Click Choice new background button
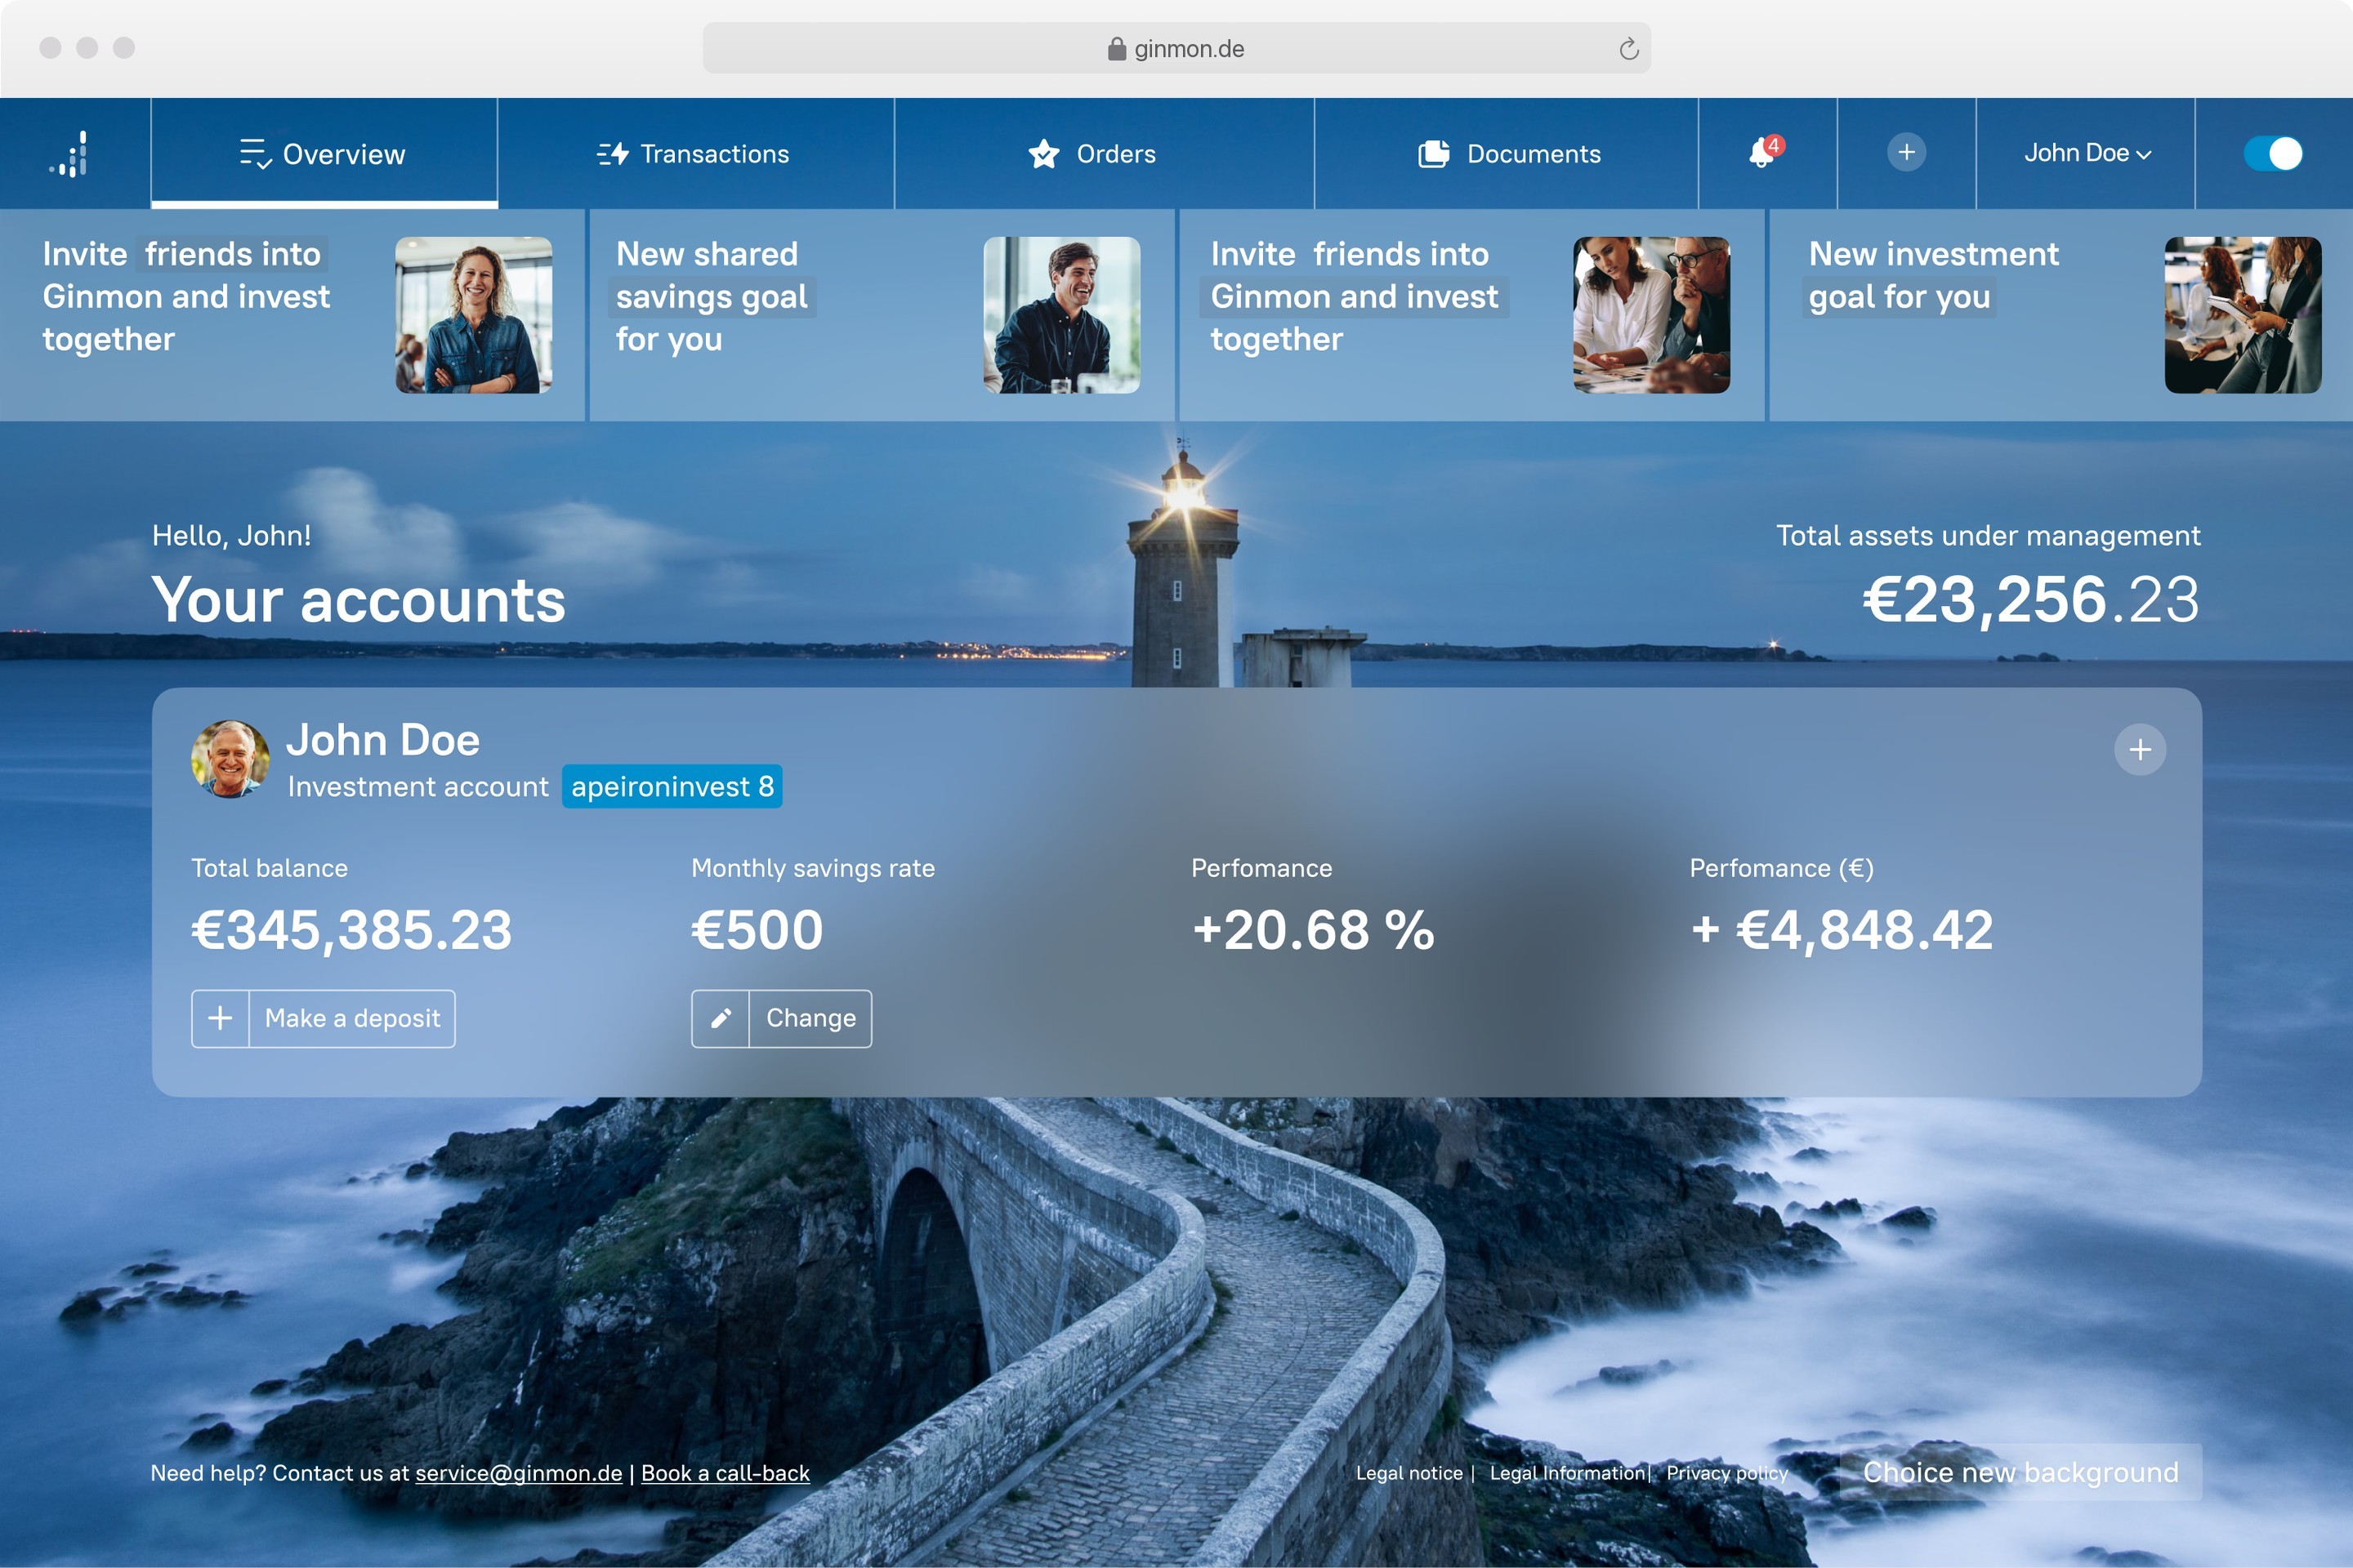Screen dimensions: 2353x1568 coord(2020,1472)
